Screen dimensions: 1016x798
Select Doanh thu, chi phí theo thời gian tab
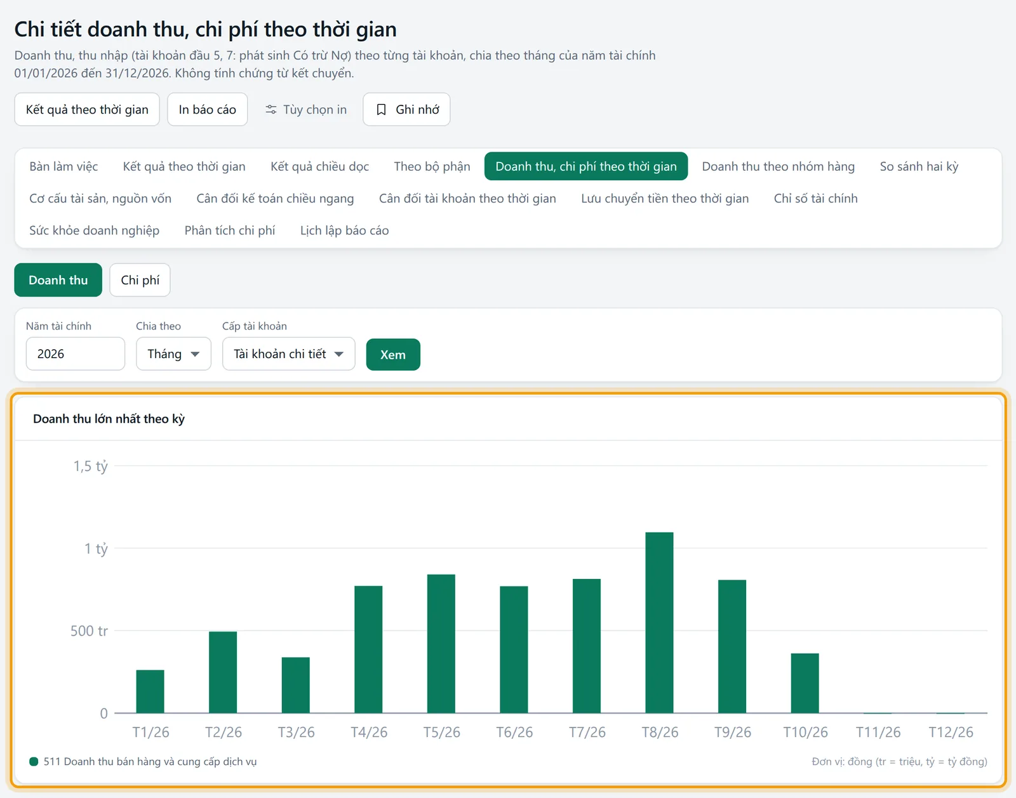click(586, 166)
